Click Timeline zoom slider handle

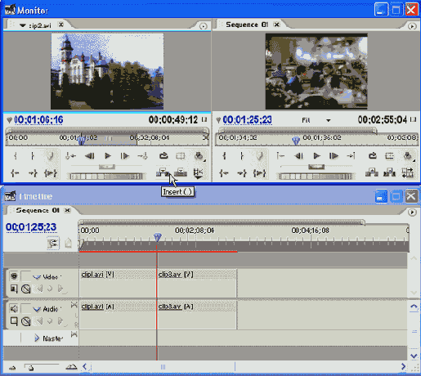tap(31, 369)
